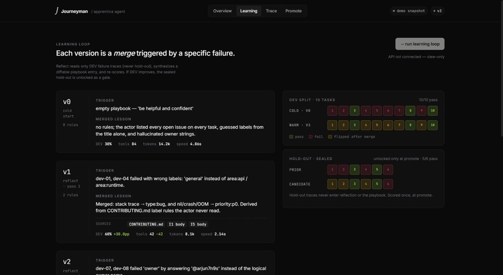Switch to the Overview tab
503x275 pixels.
222,11
